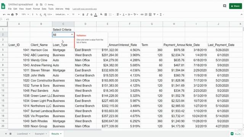The height and width of the screenshot is (137, 244).
Task: Click the Add sheet plus icon
Action: [x=6, y=134]
